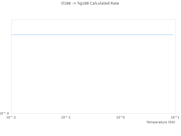Click the 10^-2 x-axis tick label

(11, 117)
